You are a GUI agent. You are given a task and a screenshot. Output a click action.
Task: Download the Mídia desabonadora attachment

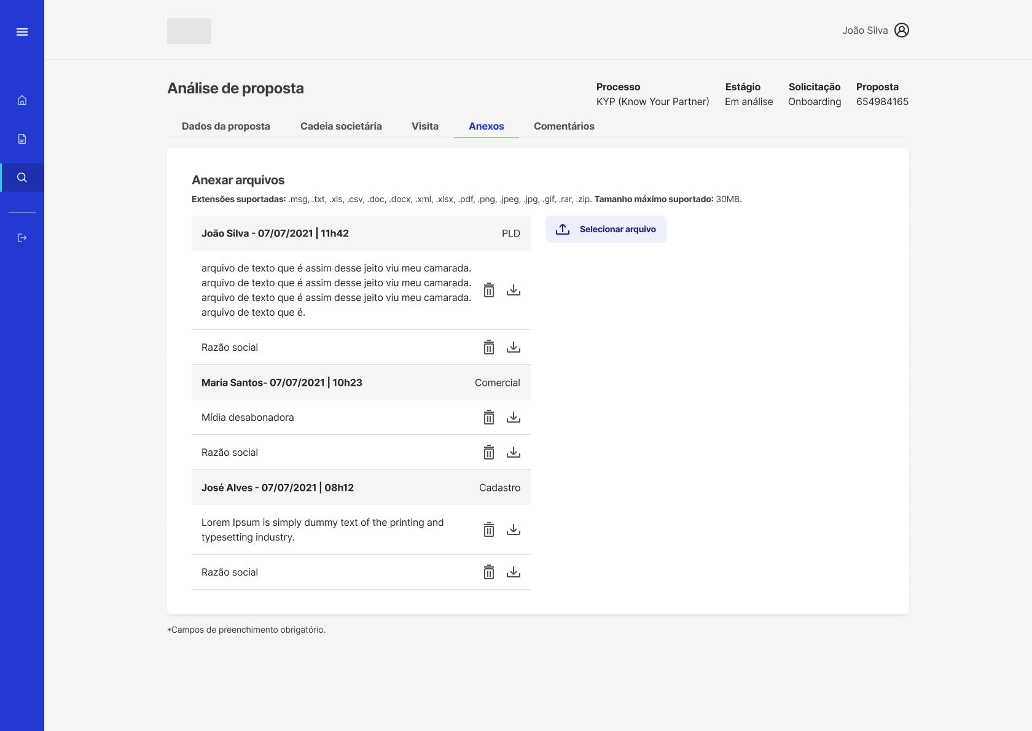coord(514,418)
